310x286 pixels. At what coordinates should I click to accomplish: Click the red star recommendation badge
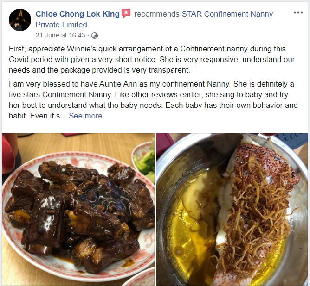(126, 13)
